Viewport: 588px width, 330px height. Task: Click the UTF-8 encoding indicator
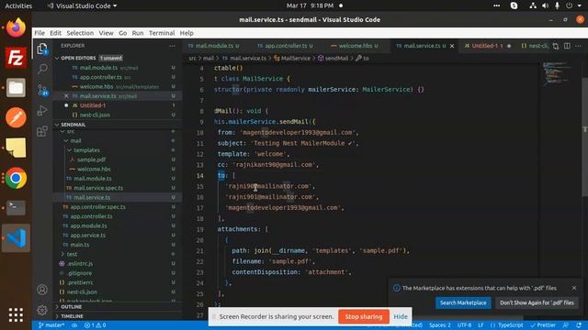click(x=464, y=325)
